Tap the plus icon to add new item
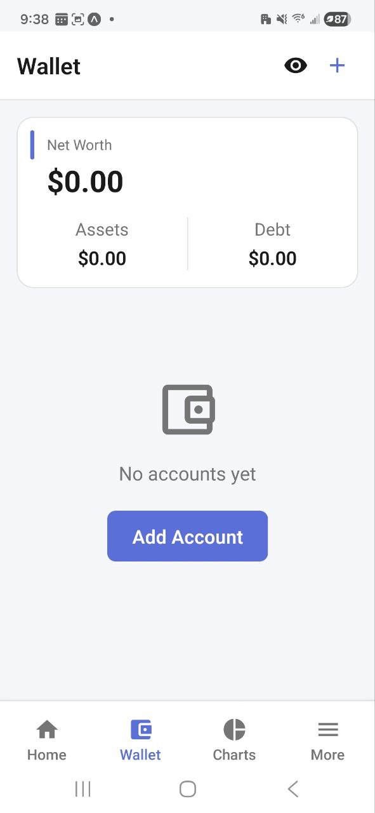The image size is (375, 813). click(337, 65)
